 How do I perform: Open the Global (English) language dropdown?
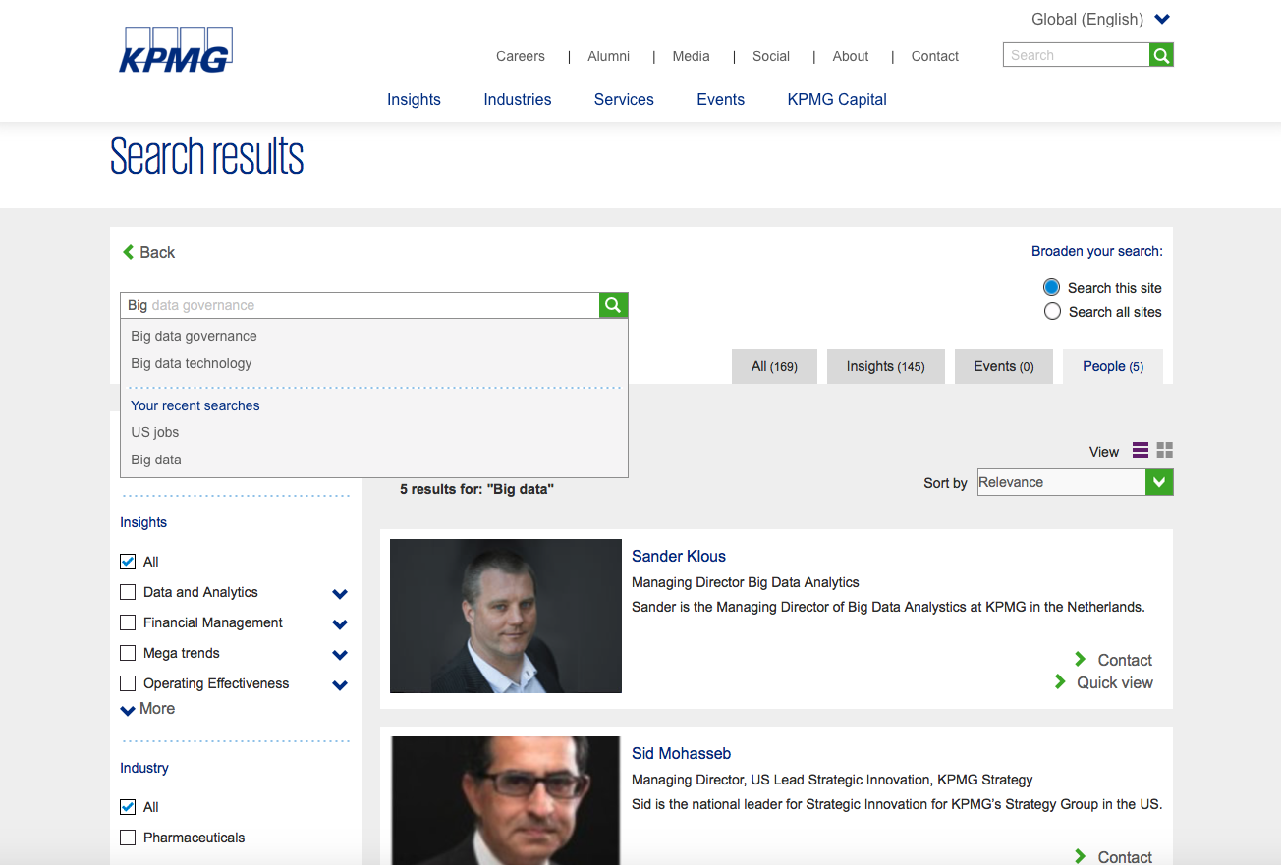click(1100, 19)
